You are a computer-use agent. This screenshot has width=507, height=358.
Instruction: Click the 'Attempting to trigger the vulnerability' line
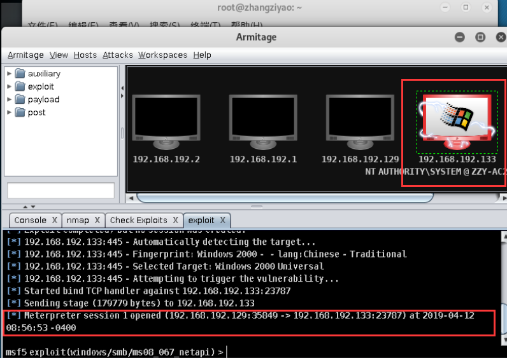(173, 279)
